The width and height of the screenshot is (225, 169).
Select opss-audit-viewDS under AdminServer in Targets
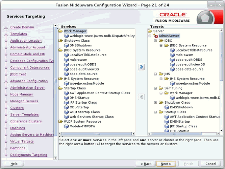pyautogui.click(x=190, y=64)
